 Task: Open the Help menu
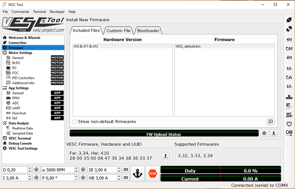click(x=72, y=12)
